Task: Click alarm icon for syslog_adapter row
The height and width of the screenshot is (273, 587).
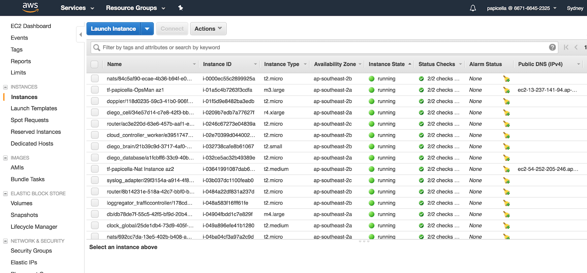Action: coord(507,181)
